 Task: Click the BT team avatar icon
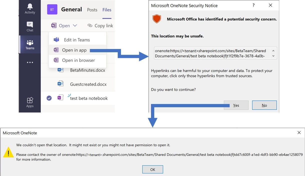[x=52, y=9]
